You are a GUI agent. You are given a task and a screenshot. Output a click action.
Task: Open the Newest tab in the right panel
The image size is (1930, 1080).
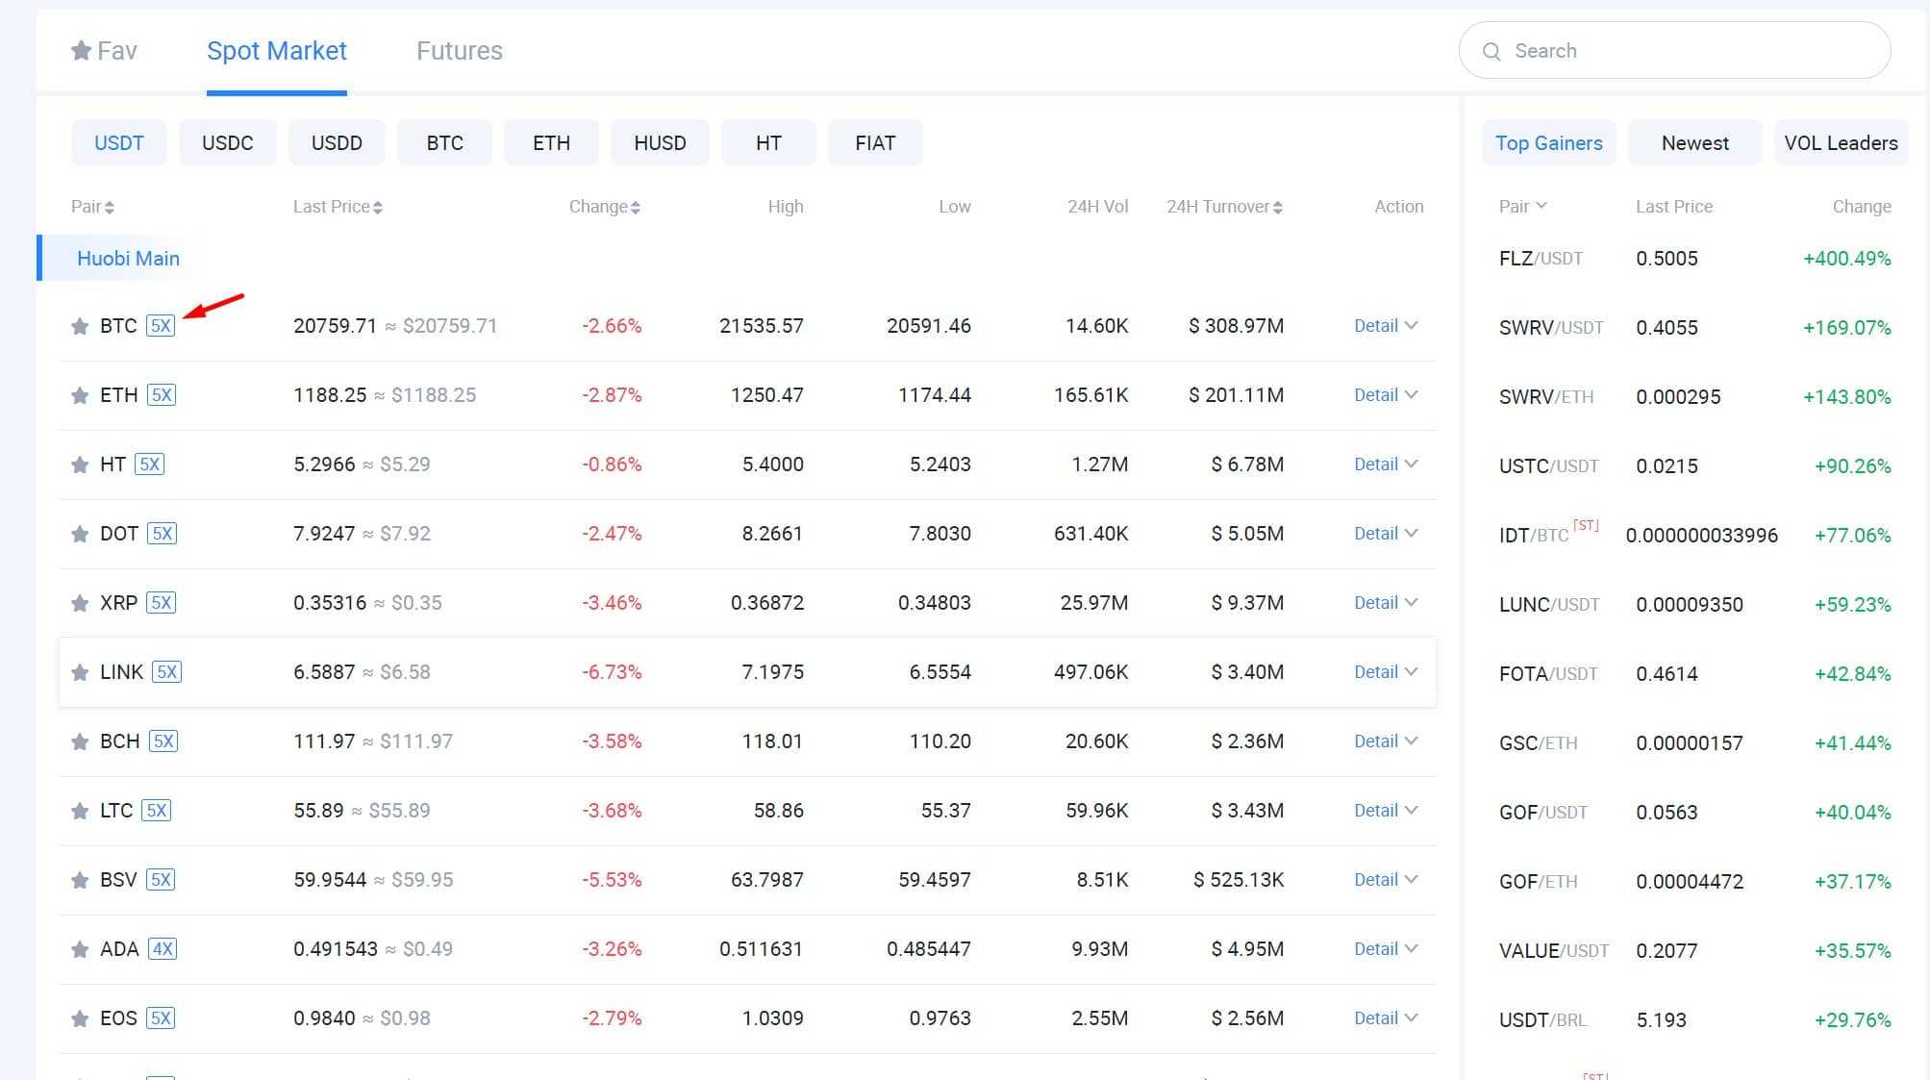pos(1693,142)
